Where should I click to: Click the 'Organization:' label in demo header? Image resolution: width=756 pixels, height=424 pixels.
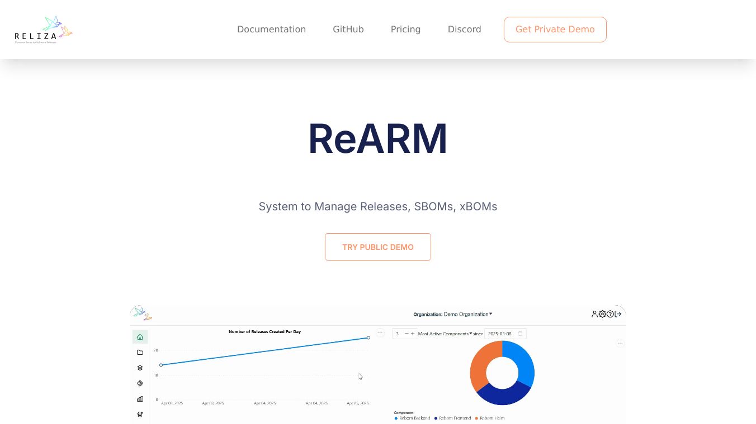(x=428, y=314)
